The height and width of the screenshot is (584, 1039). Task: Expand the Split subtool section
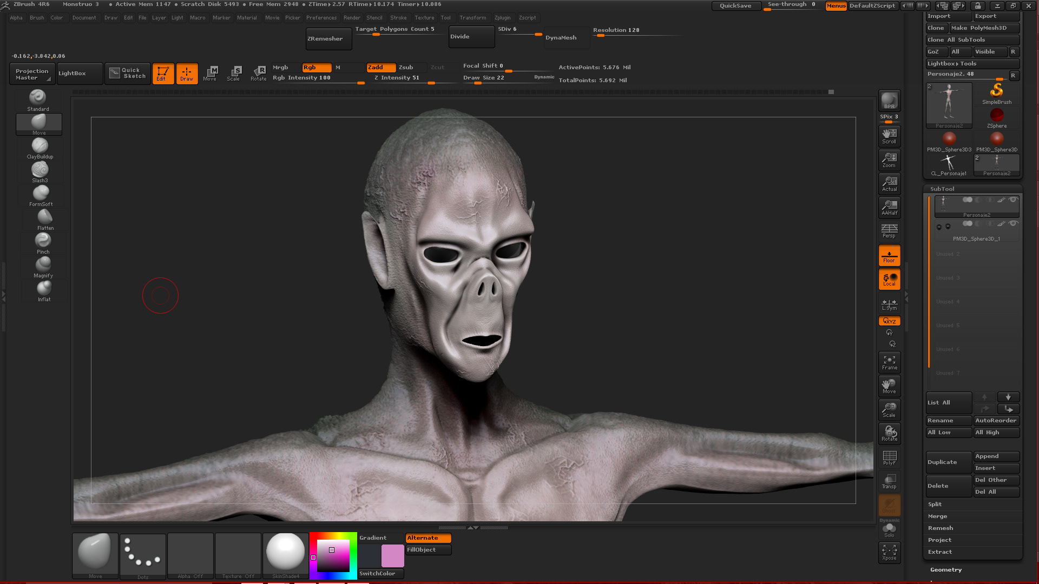tap(935, 505)
